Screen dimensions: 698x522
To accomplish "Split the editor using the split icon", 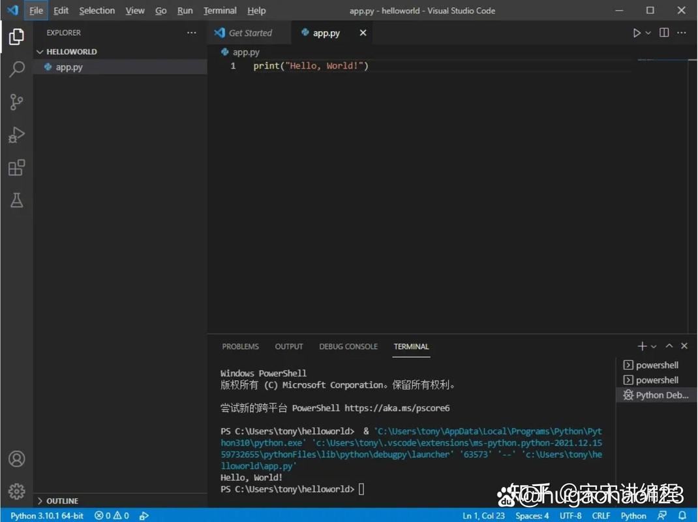I will tap(663, 32).
